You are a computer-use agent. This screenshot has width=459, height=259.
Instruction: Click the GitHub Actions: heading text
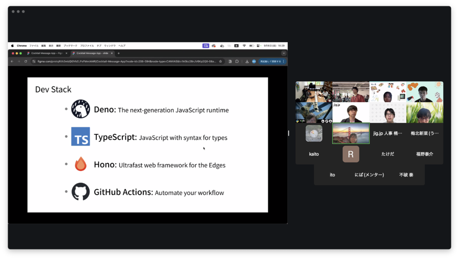(x=124, y=192)
